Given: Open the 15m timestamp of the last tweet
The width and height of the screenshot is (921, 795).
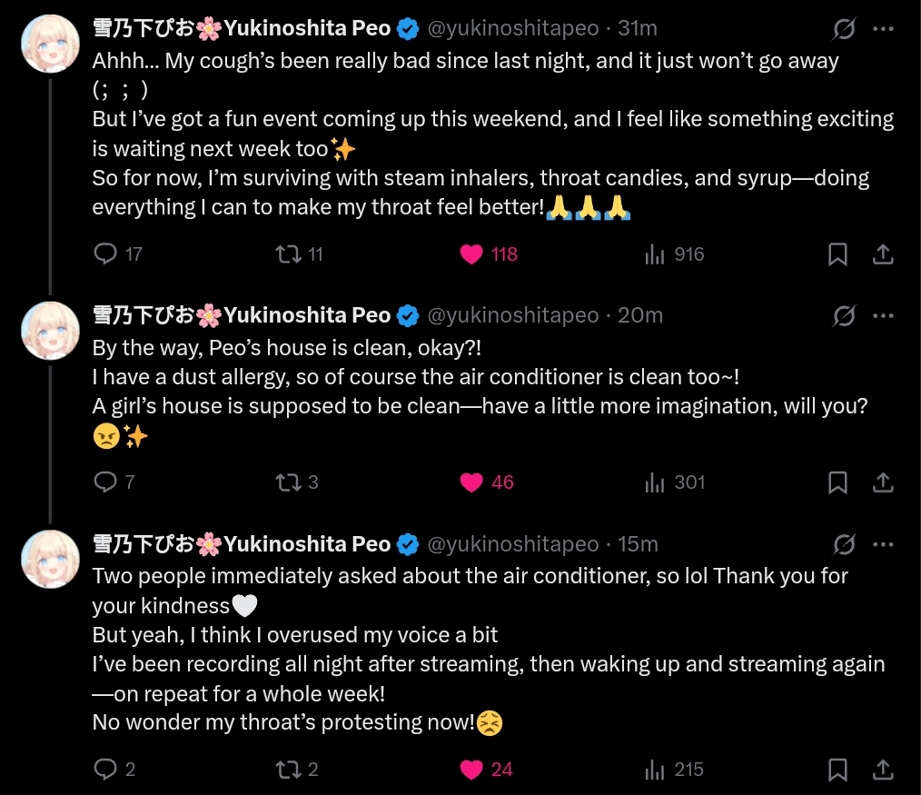Looking at the screenshot, I should pyautogui.click(x=638, y=544).
